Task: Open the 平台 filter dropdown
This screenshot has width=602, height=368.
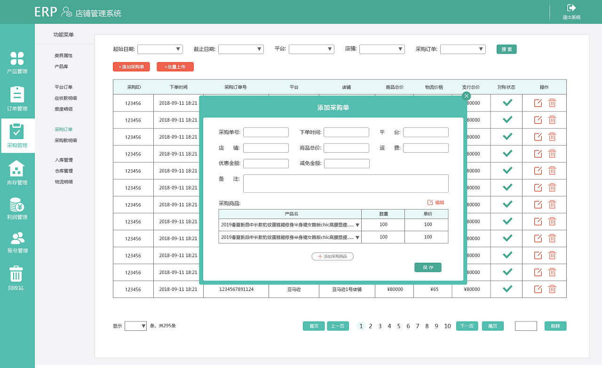Action: click(311, 49)
